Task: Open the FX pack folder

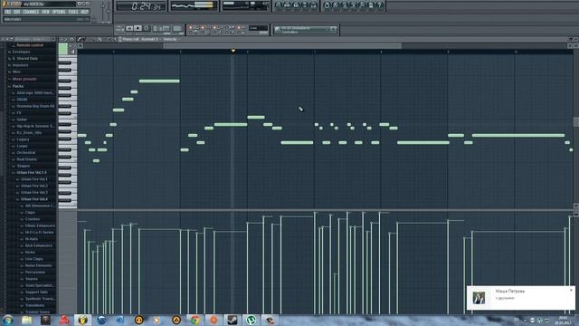Action: point(19,112)
